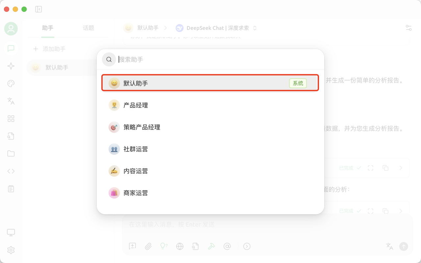Click the web search globe icon
This screenshot has height=263, width=421.
180,246
